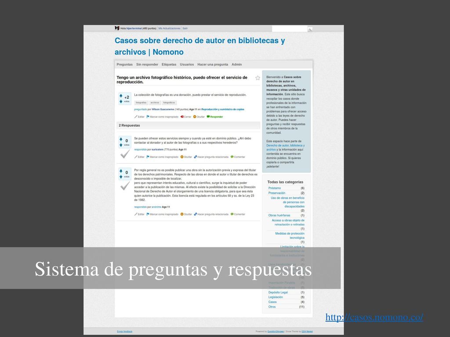The width and height of the screenshot is (450, 337).
Task: Flag question with Marcar como inapropiado
Action: 163,117
